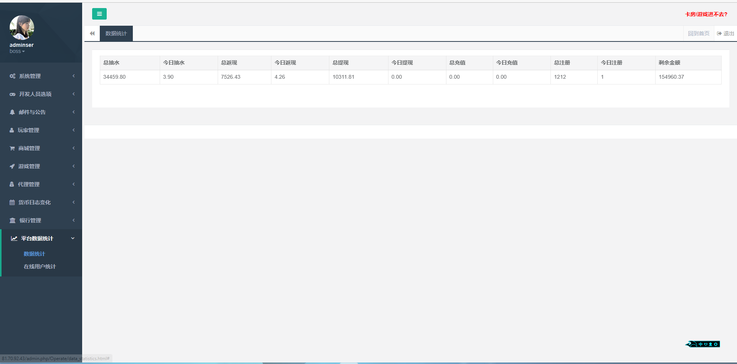The width and height of the screenshot is (737, 364).
Task: Click the red 卡房/游戏进不去? link
Action: coord(706,14)
